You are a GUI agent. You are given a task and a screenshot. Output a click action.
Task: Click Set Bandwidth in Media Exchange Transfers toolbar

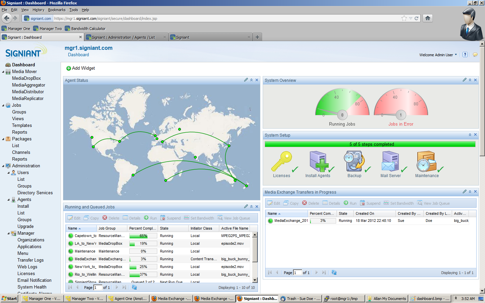399,203
